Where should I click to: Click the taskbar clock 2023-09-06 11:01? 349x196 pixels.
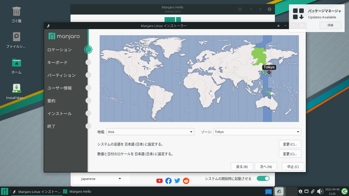click(x=332, y=191)
